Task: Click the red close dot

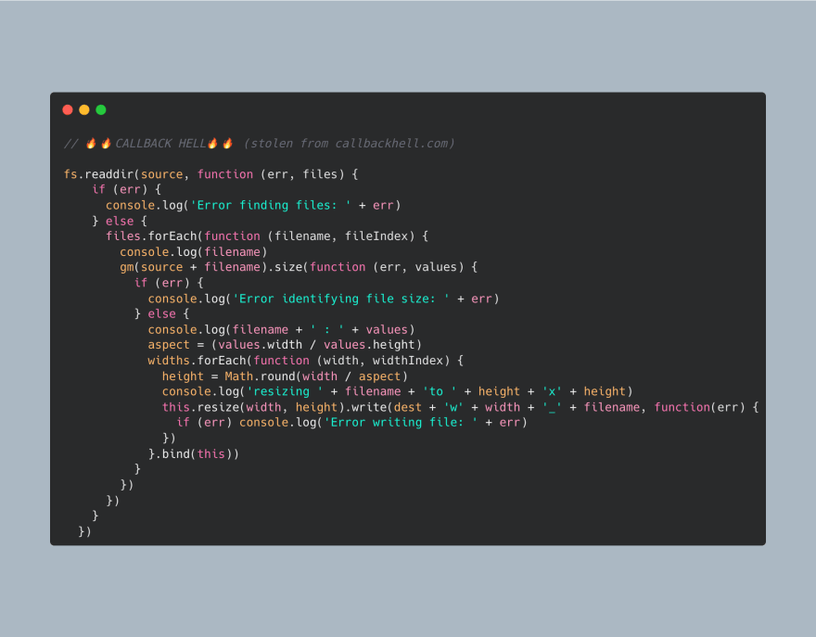Action: point(68,109)
